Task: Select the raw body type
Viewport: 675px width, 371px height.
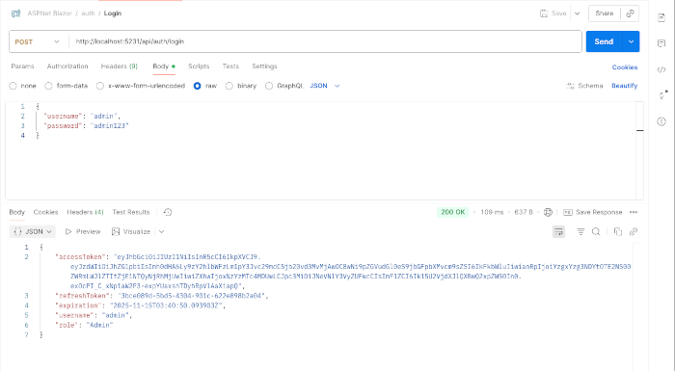Action: click(197, 86)
